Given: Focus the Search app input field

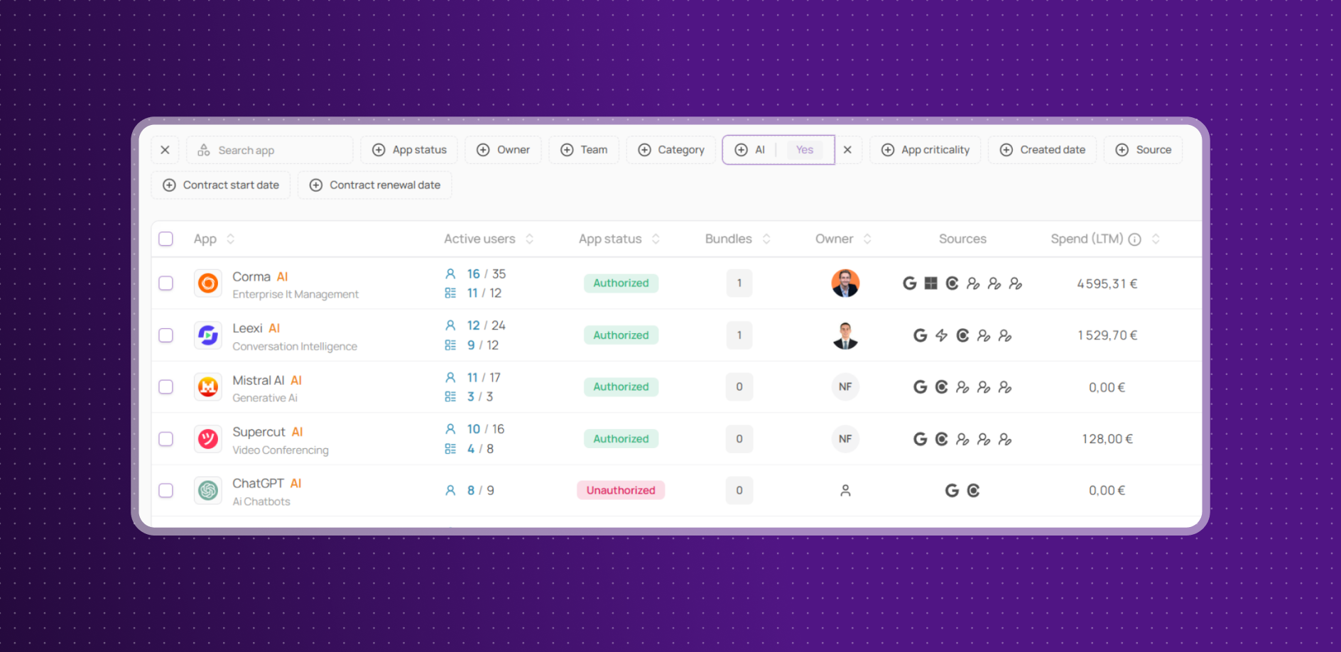Looking at the screenshot, I should (270, 151).
